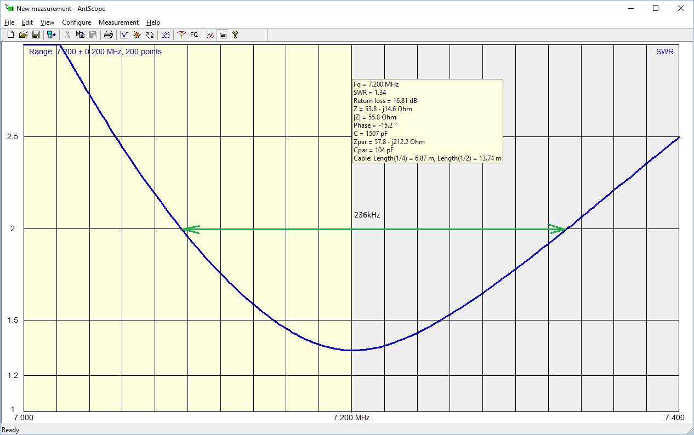Copy using the toolbar copy icon
The height and width of the screenshot is (435, 694).
[x=81, y=35]
